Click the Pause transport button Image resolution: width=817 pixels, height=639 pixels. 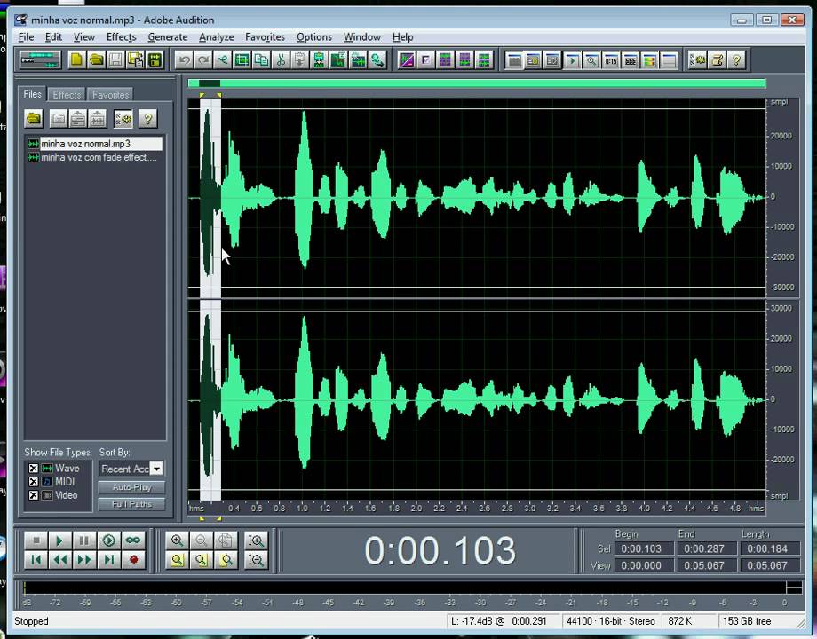point(83,540)
